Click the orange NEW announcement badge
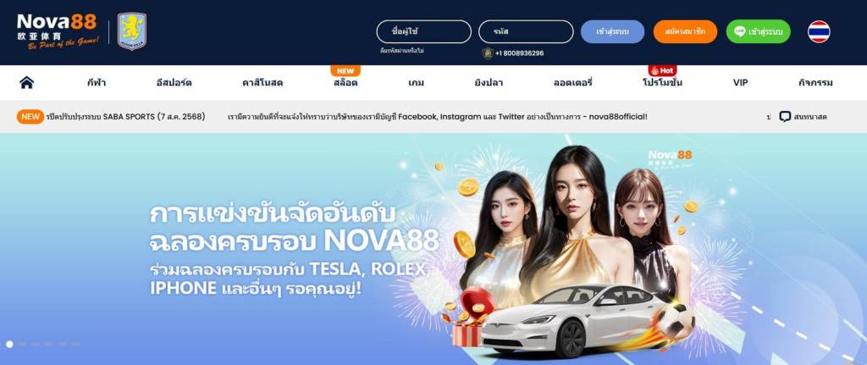 [x=30, y=117]
